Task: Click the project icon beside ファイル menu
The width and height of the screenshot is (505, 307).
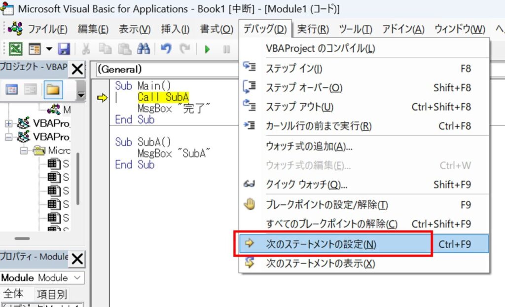Action: (15, 29)
